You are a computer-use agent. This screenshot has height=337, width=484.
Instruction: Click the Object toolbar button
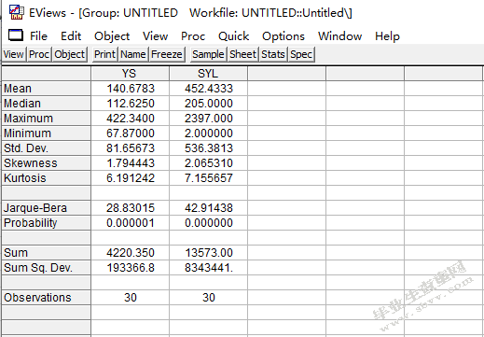pos(70,54)
